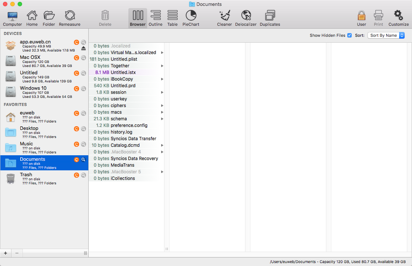Expand the Together folder arrow

tap(162, 66)
